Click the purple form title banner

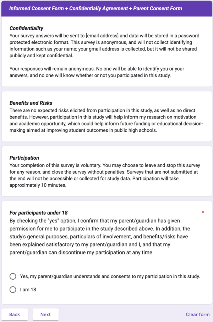106,8
